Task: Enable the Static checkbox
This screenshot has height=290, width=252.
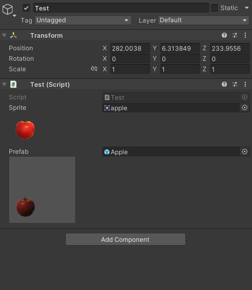Action: pyautogui.click(x=214, y=8)
